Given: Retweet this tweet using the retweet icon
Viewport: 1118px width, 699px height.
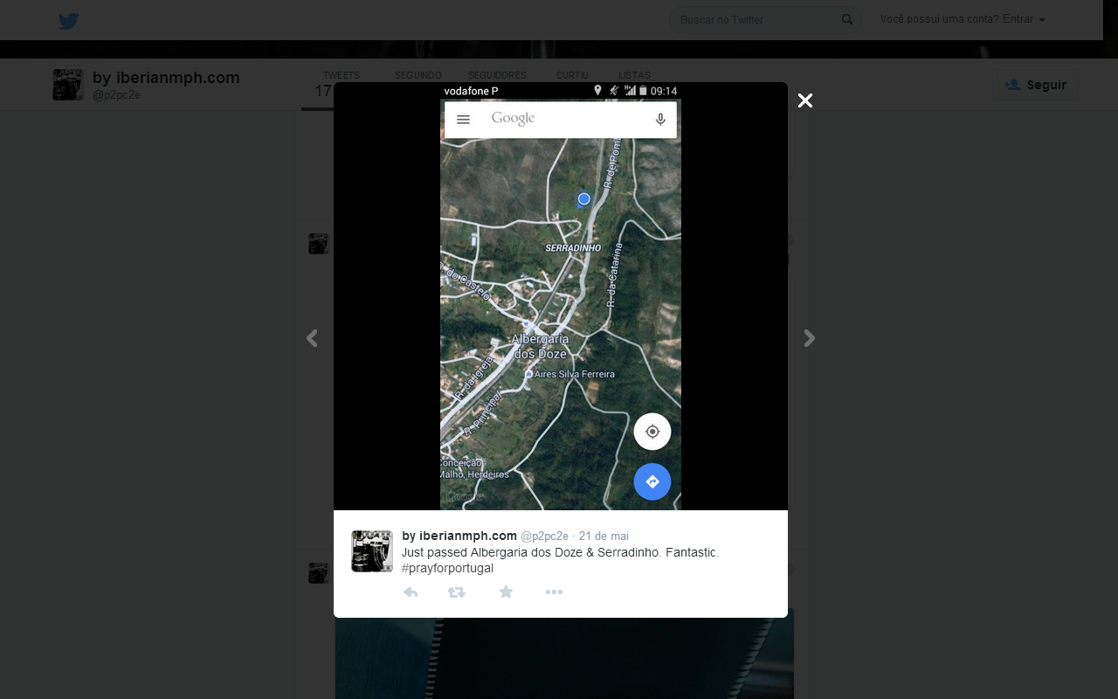Looking at the screenshot, I should pyautogui.click(x=456, y=592).
